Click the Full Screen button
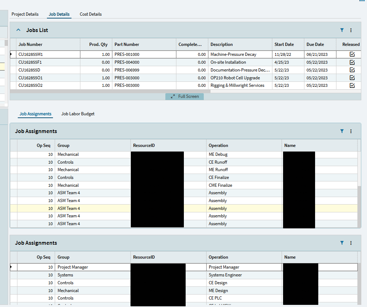 pyautogui.click(x=185, y=96)
